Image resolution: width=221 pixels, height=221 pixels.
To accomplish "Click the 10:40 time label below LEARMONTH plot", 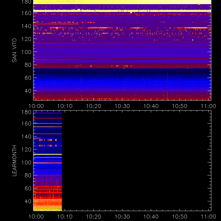I will point(151,217).
